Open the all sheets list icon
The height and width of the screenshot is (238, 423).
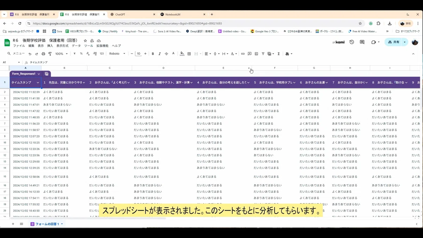point(22,224)
